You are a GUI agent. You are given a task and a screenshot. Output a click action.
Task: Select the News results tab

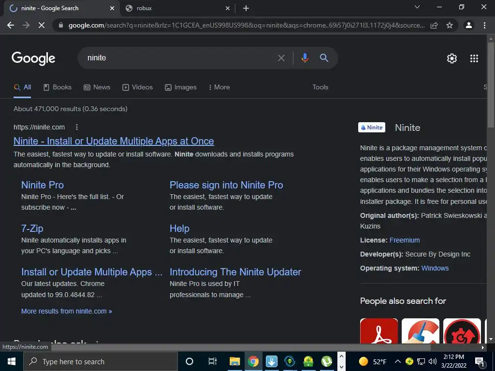[x=97, y=87]
